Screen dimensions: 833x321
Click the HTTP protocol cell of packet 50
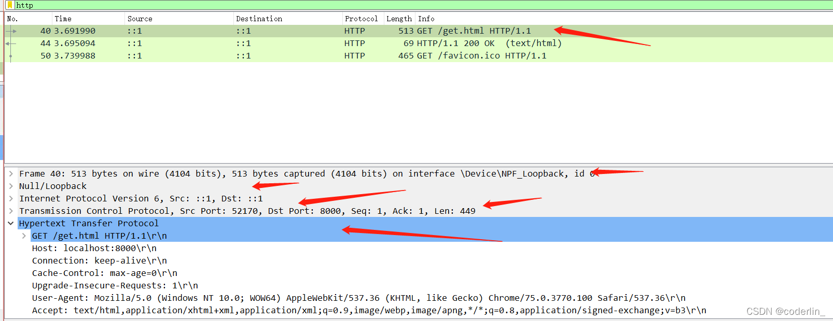click(355, 56)
